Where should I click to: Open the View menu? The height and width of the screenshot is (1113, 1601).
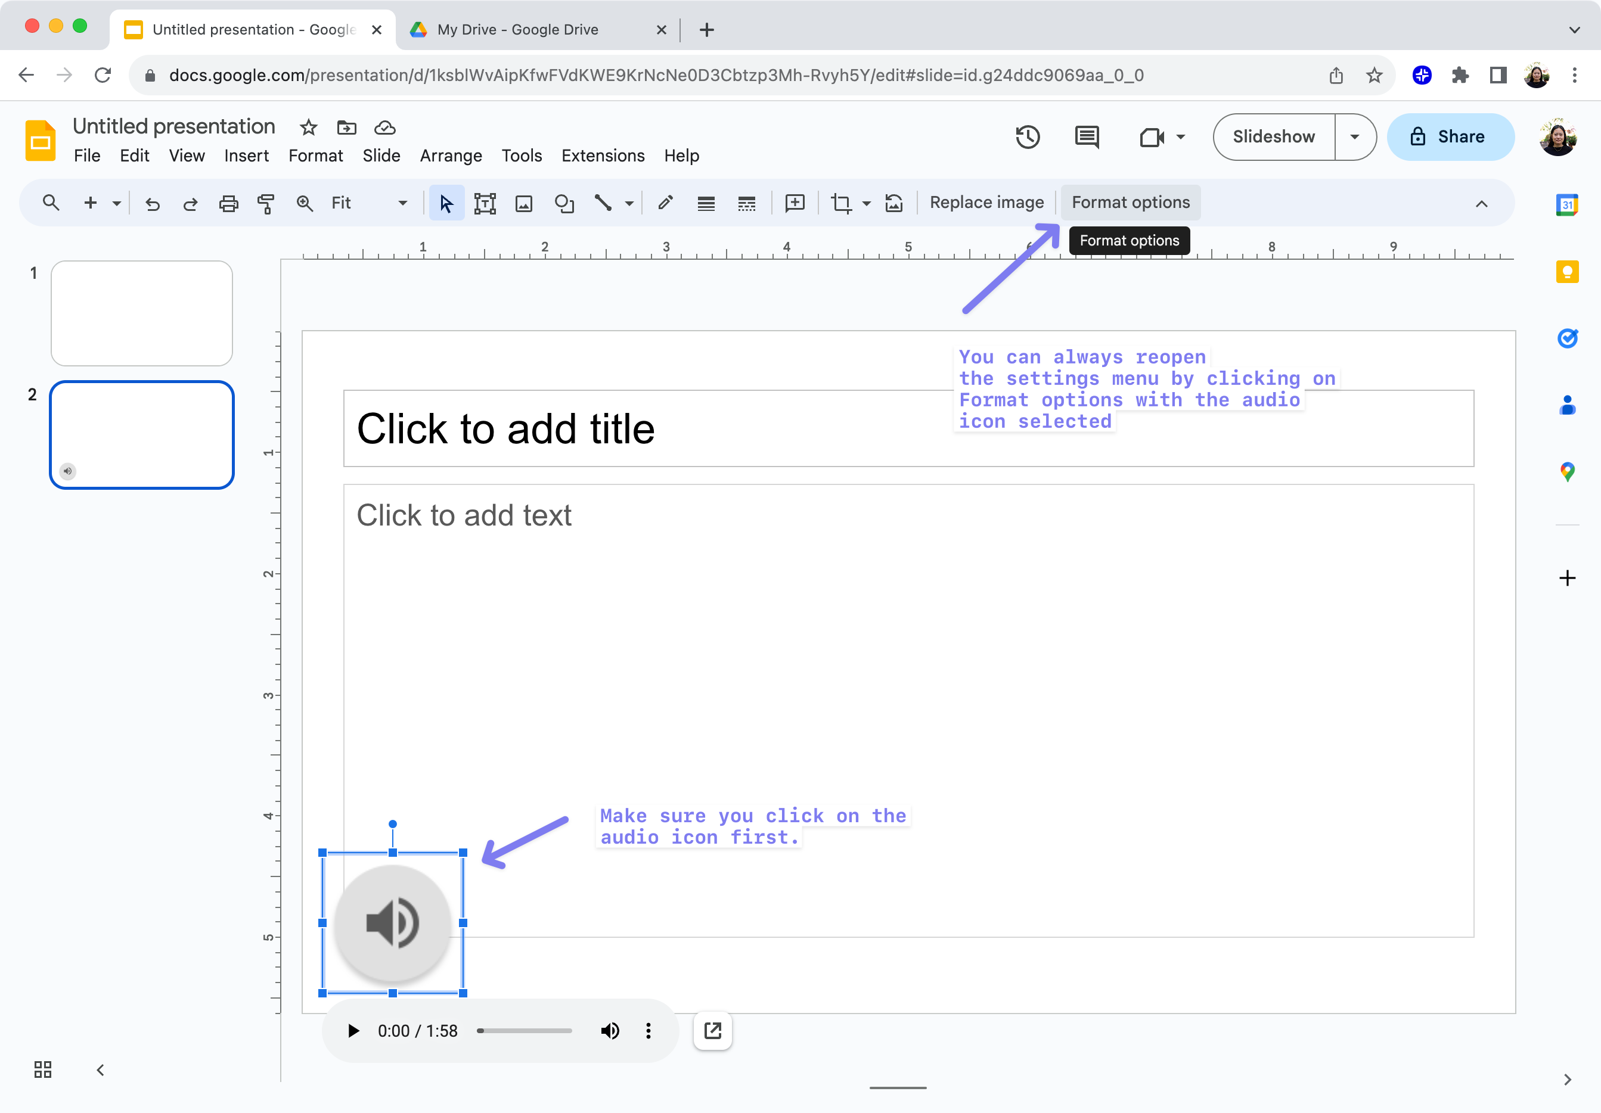point(187,156)
